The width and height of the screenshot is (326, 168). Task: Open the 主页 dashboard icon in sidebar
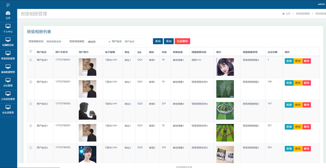coord(8,13)
